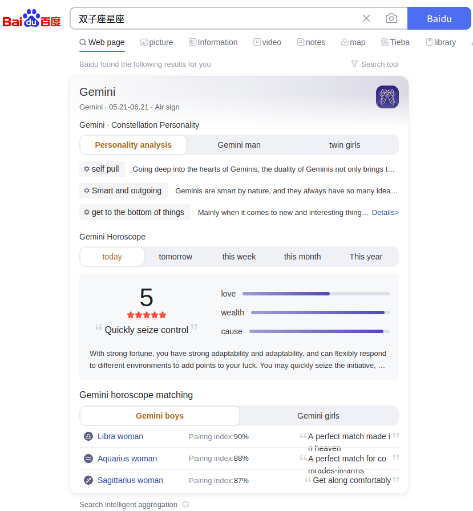Open the video search tab
This screenshot has height=511, width=473.
click(268, 42)
